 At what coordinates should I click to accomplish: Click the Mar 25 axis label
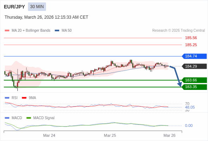pos(110,135)
